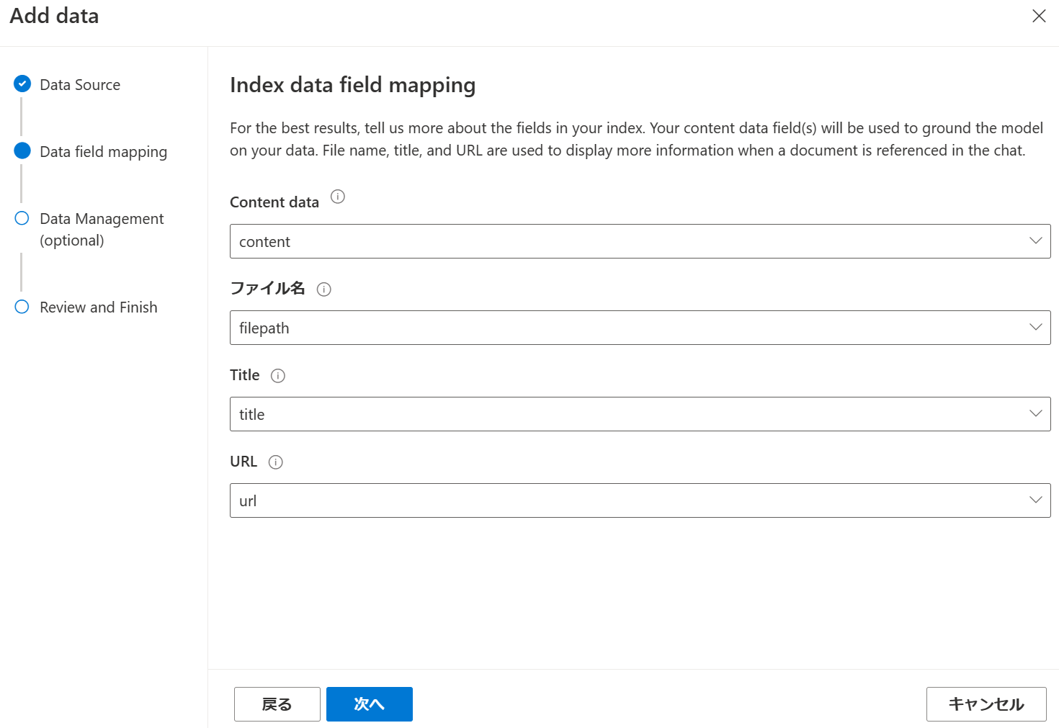Expand the Title field dropdown
This screenshot has height=728, width=1059.
click(x=1036, y=414)
